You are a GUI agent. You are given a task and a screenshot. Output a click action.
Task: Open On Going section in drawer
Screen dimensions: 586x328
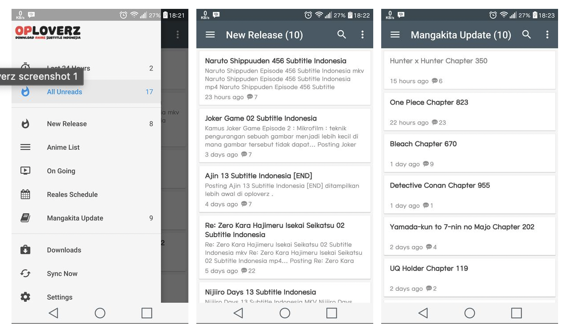pyautogui.click(x=86, y=171)
